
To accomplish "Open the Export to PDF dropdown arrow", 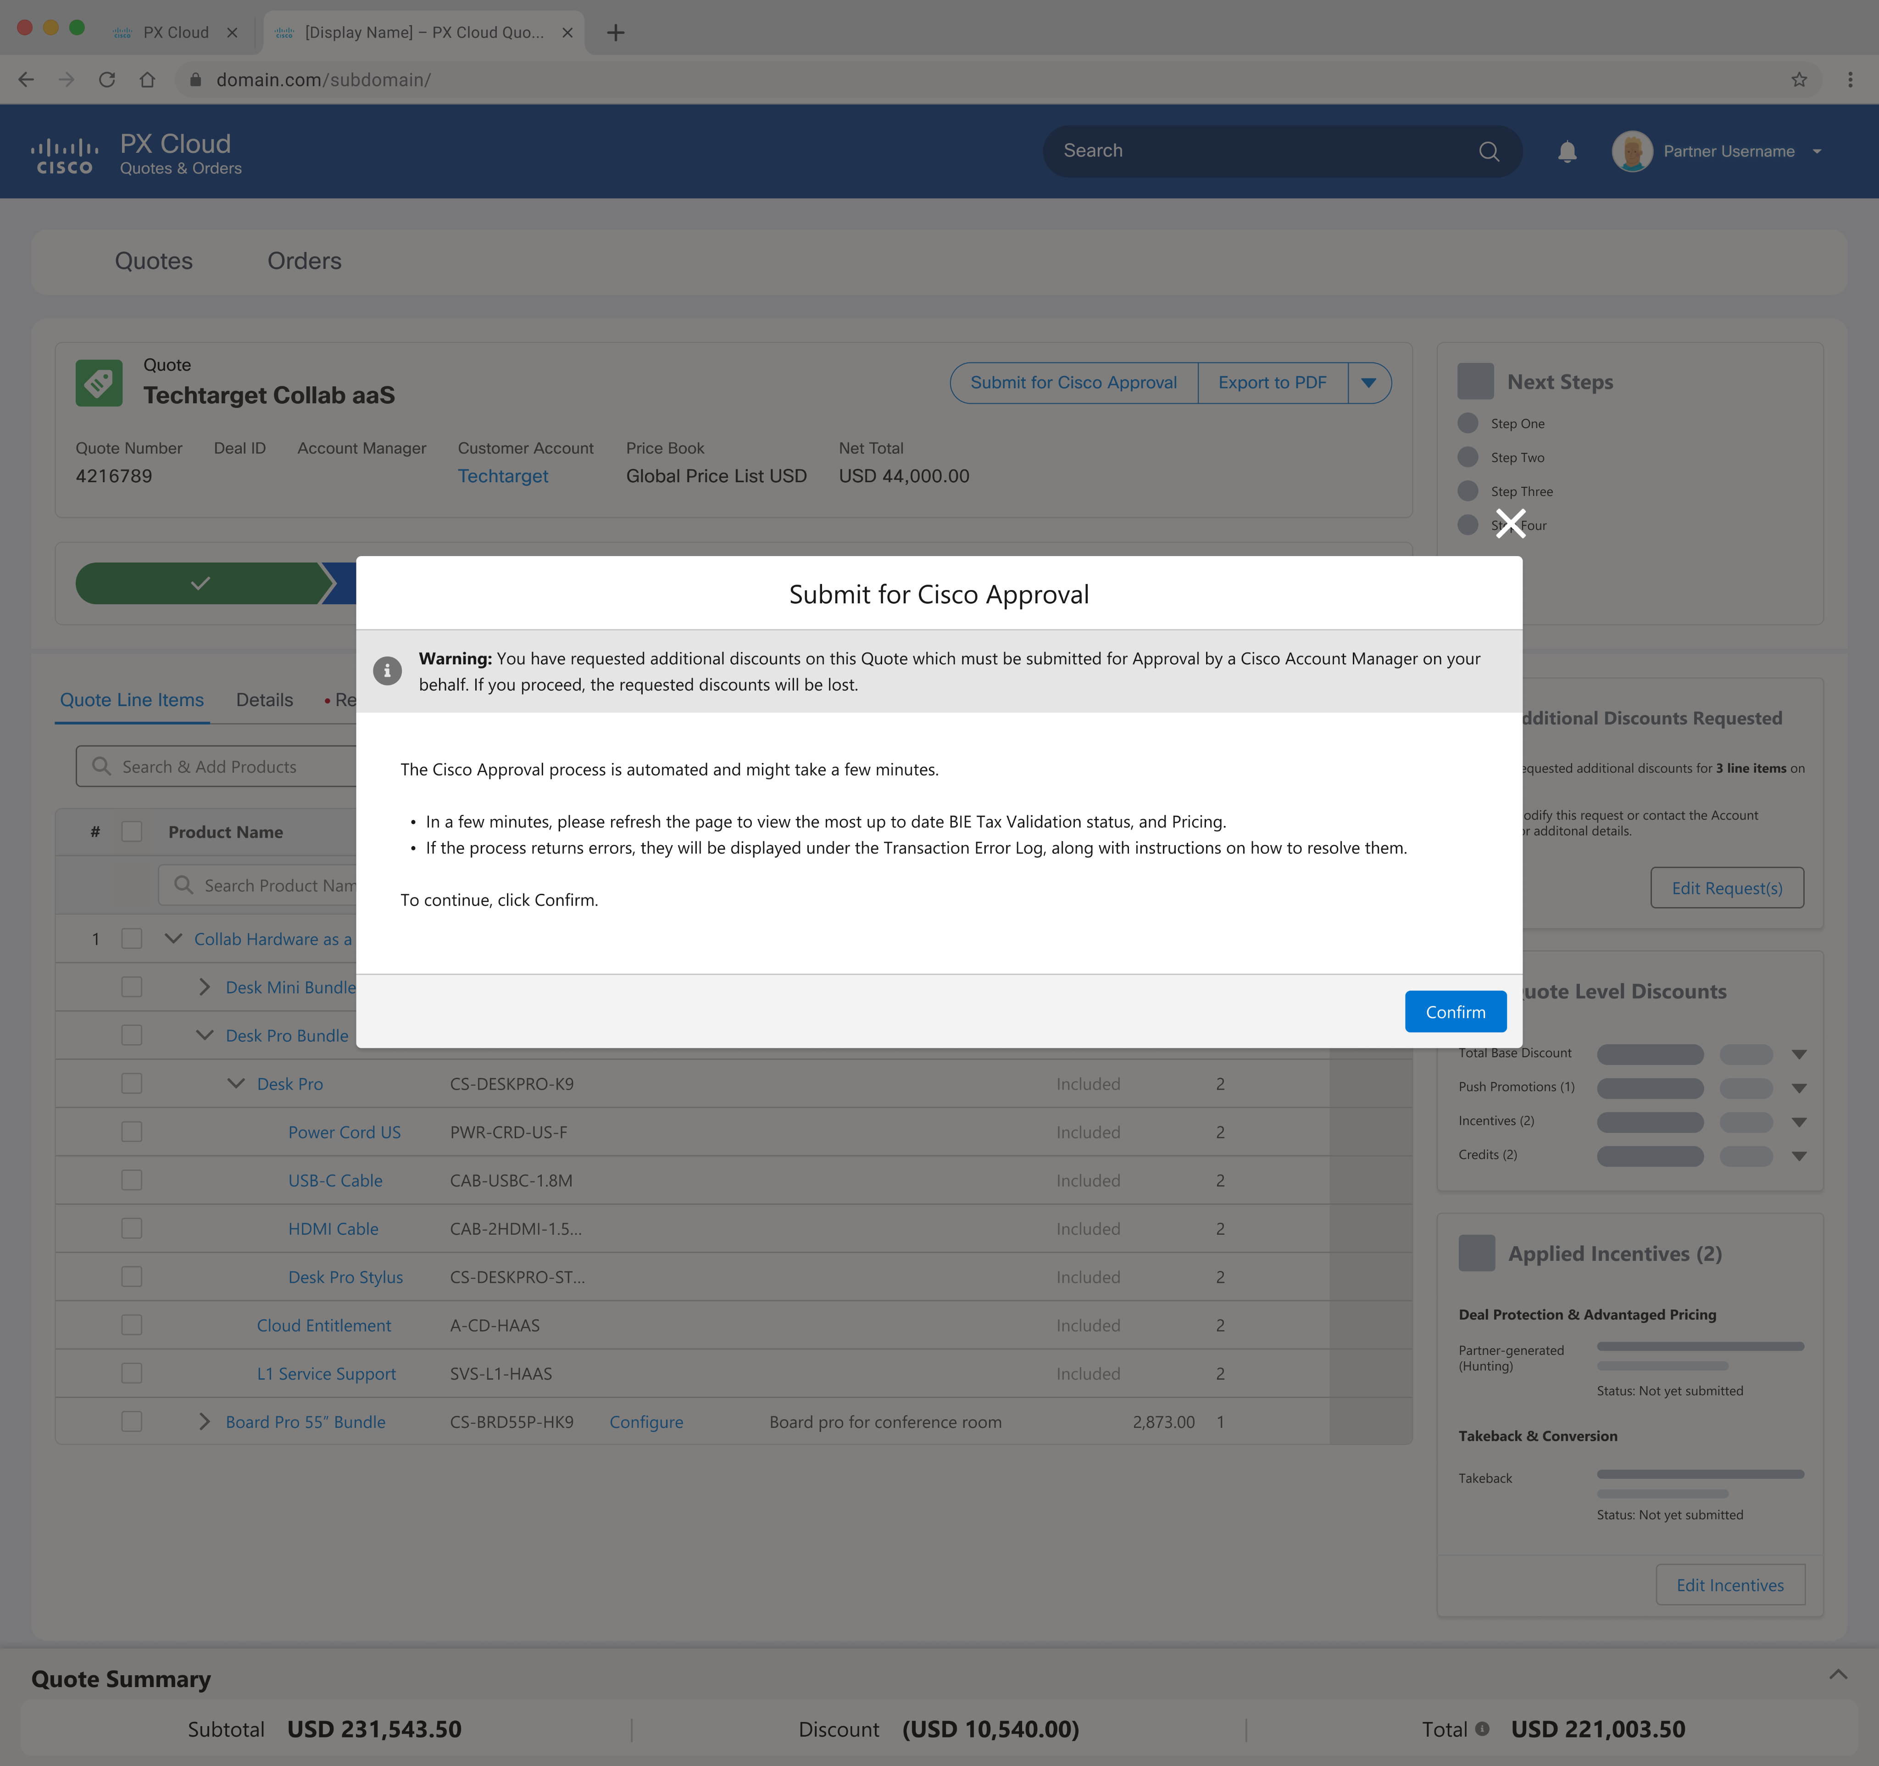I will [1368, 383].
